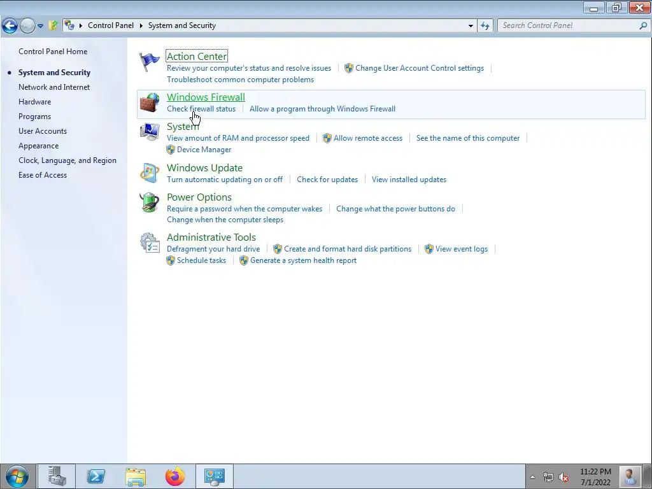Click Generate a system health report
Image resolution: width=652 pixels, height=489 pixels.
coord(304,260)
